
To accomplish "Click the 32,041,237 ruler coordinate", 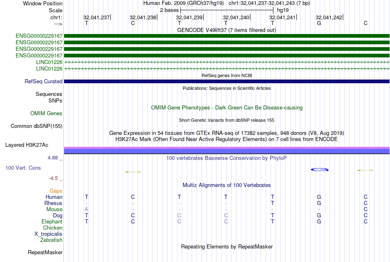I will [x=96, y=17].
